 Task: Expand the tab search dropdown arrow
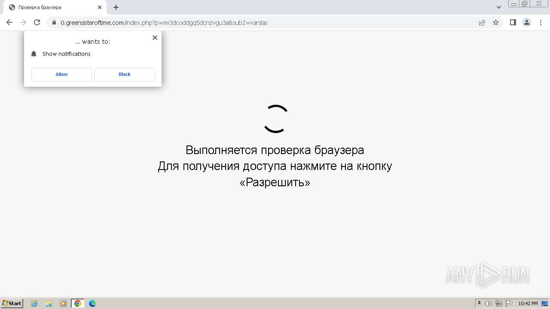click(498, 7)
